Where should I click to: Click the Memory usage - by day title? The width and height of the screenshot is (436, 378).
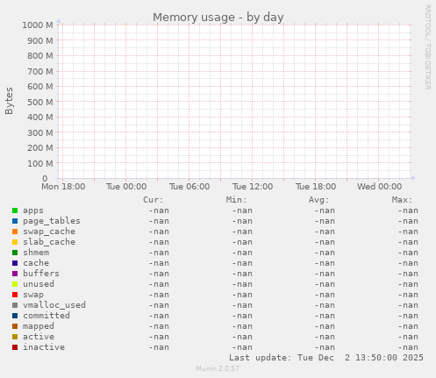point(218,18)
